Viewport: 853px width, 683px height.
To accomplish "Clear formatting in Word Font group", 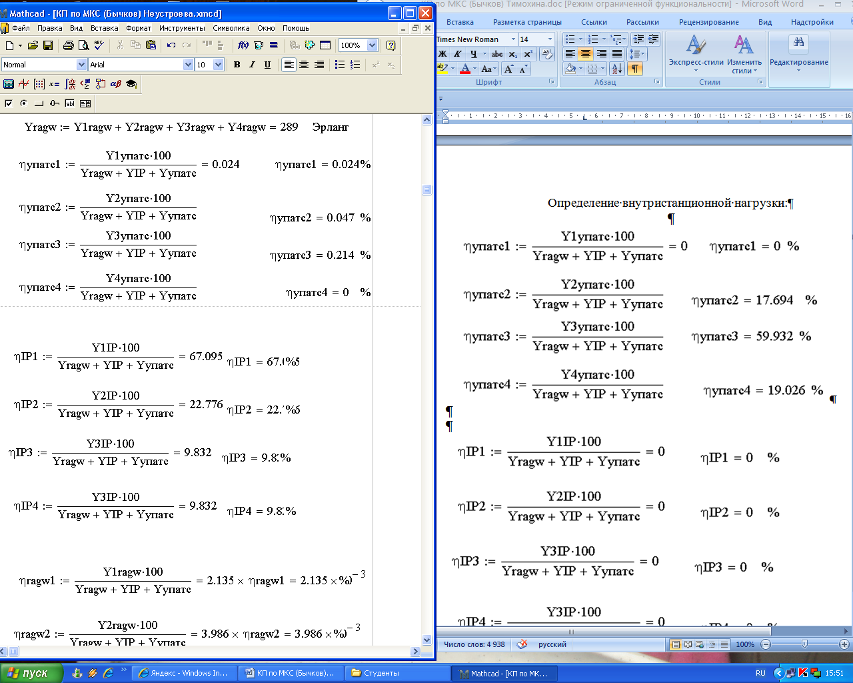I will point(546,54).
